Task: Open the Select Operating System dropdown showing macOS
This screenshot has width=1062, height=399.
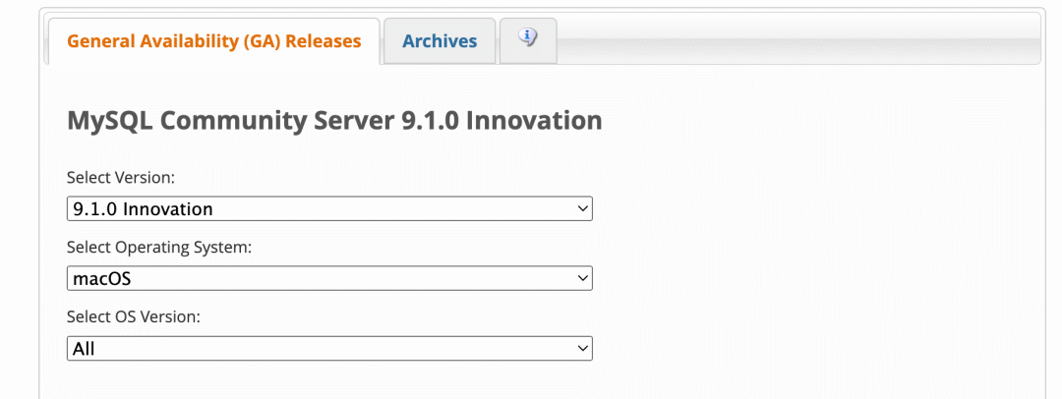Action: [x=329, y=278]
